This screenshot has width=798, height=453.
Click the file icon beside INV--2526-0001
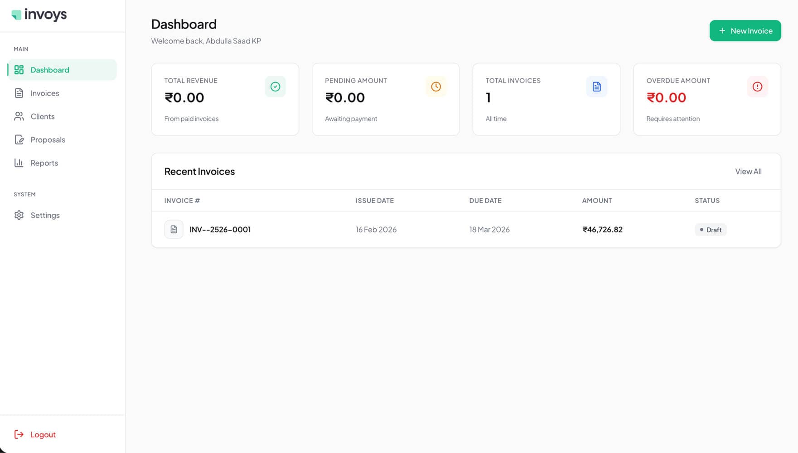click(174, 229)
